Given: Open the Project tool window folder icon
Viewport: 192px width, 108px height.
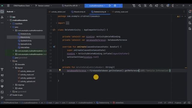Looking at the screenshot, I should coord(2,12).
